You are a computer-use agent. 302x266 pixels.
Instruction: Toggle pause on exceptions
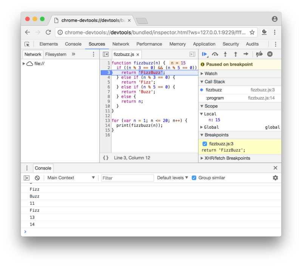pyautogui.click(x=270, y=54)
